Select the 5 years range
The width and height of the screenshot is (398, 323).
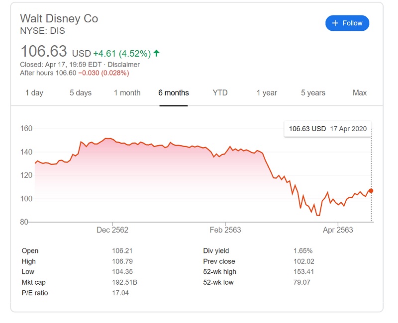point(313,93)
